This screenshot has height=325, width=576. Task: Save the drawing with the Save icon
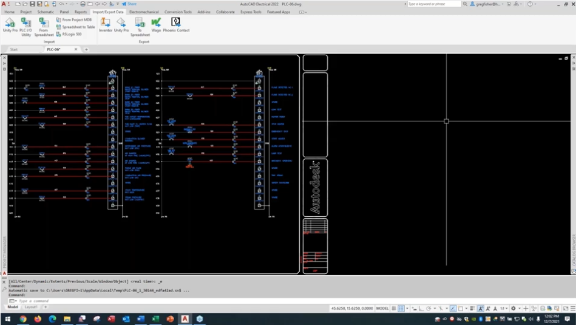[x=32, y=4]
